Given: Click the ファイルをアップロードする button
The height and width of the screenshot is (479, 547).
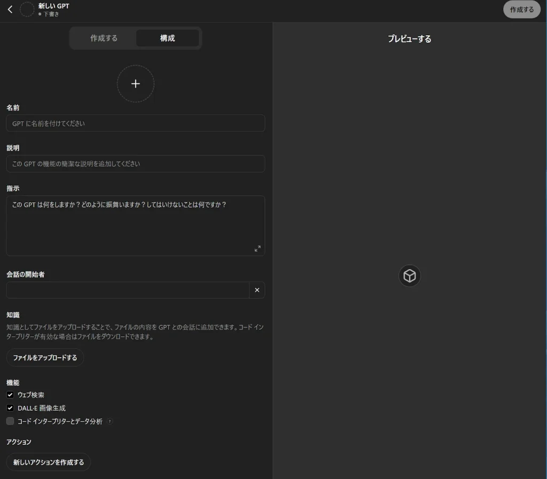Looking at the screenshot, I should tap(45, 358).
